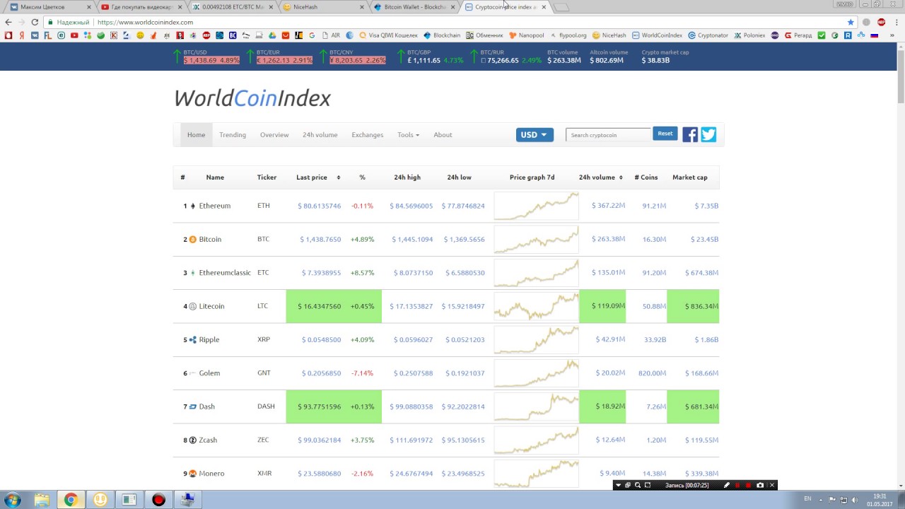Open the Twitter icon next to Facebook
905x509 pixels.
(x=708, y=134)
